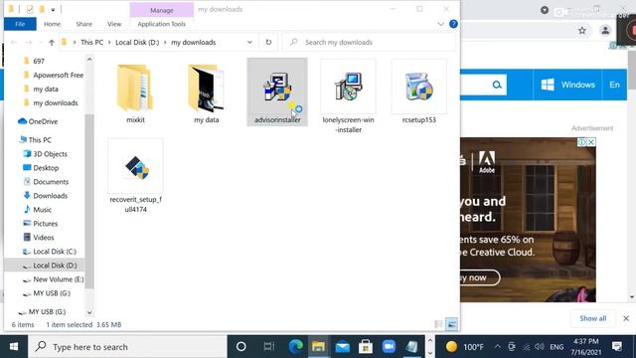This screenshot has width=636, height=358.
Task: Open the mixkit folder
Action: click(x=135, y=92)
